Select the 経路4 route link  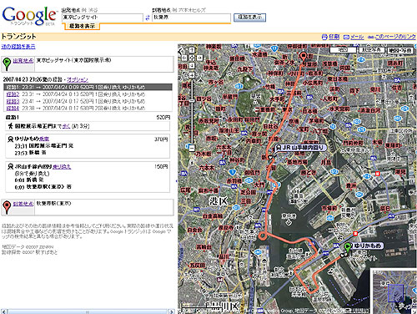pos(13,108)
